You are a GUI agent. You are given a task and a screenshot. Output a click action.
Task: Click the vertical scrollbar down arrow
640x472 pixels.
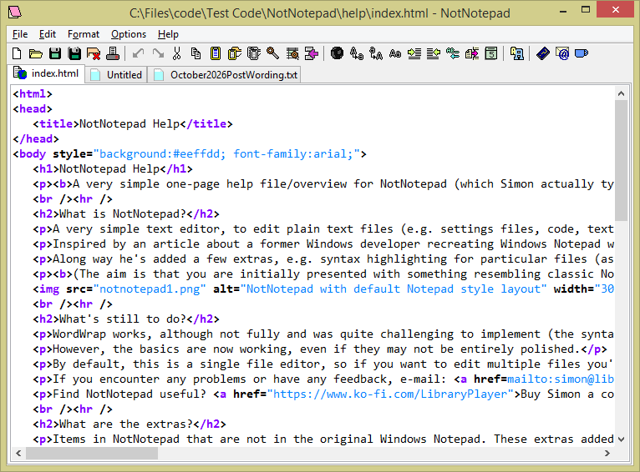(621, 439)
